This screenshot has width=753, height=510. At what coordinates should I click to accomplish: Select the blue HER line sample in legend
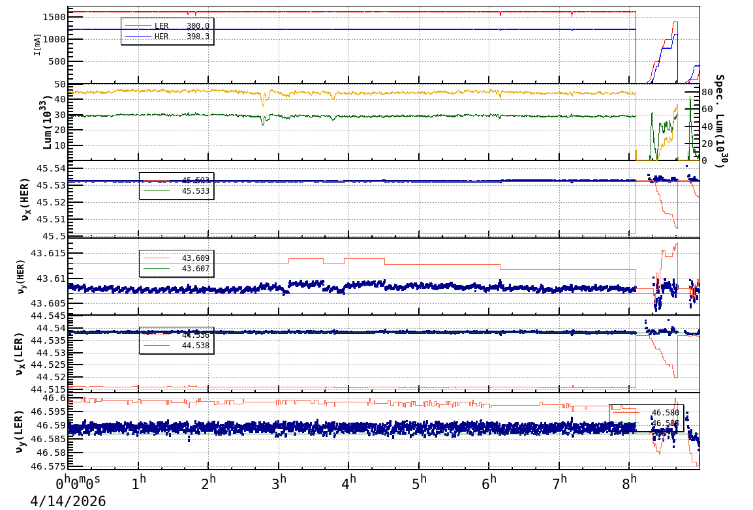138,37
